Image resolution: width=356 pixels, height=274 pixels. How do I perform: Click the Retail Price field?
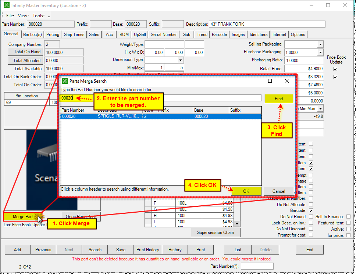[304, 69]
